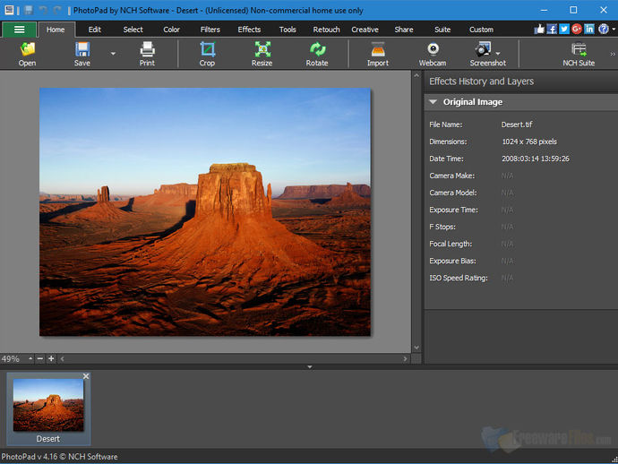
Task: Open Webcam capture
Action: (433, 50)
